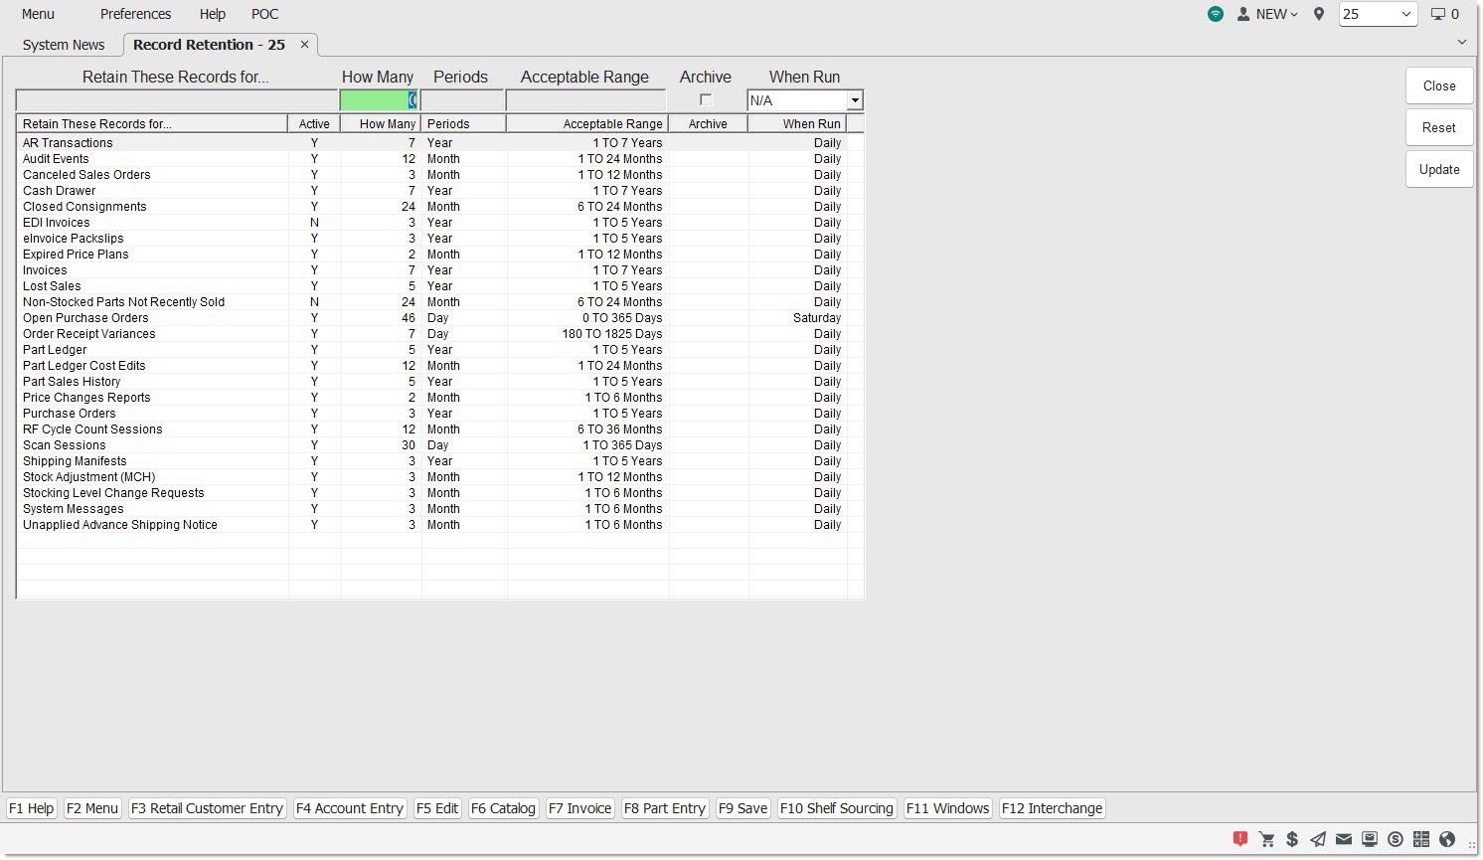
Task: Toggle the Archive checkbox
Action: point(706,99)
